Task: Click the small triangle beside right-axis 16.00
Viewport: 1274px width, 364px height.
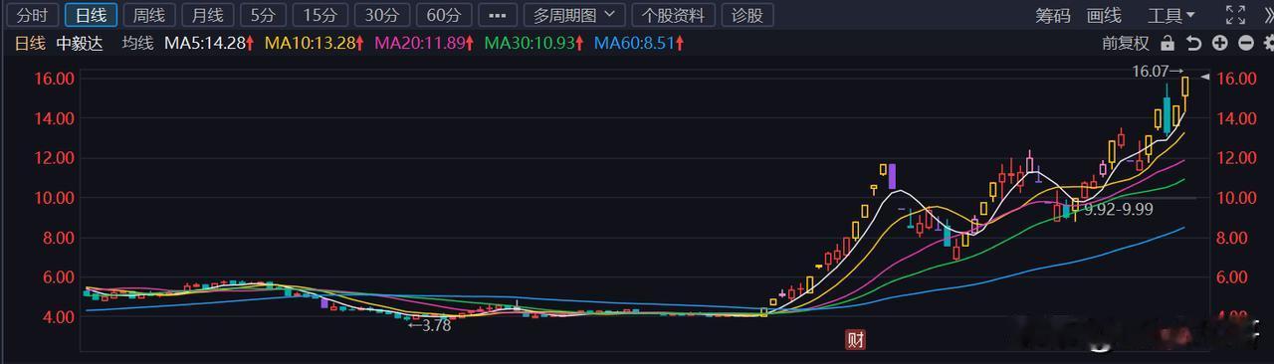Action: 1204,78
